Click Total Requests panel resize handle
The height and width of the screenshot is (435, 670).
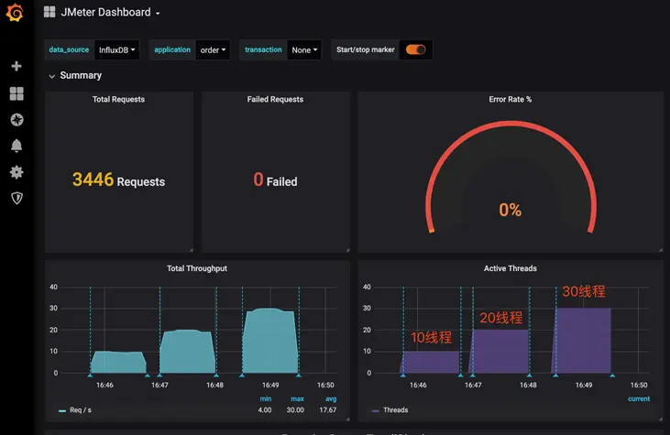click(x=191, y=250)
